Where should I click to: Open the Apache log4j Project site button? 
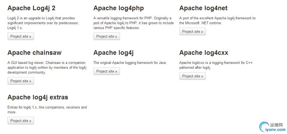(107, 71)
